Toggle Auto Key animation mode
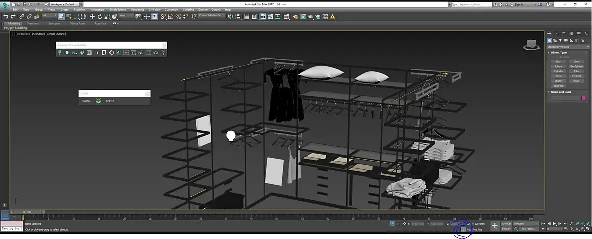 coord(506,223)
